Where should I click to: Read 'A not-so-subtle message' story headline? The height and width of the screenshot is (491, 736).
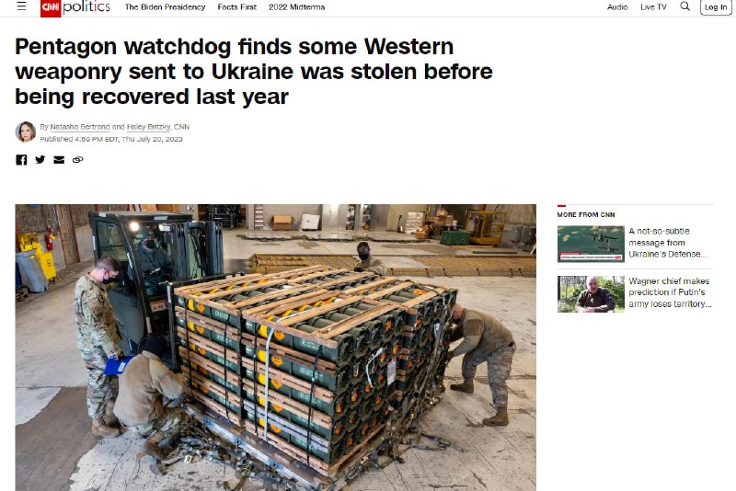668,243
